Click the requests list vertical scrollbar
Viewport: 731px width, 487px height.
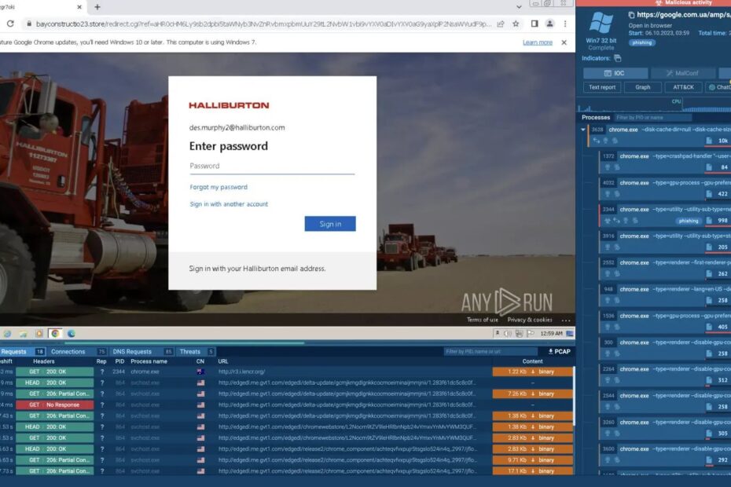coord(574,396)
